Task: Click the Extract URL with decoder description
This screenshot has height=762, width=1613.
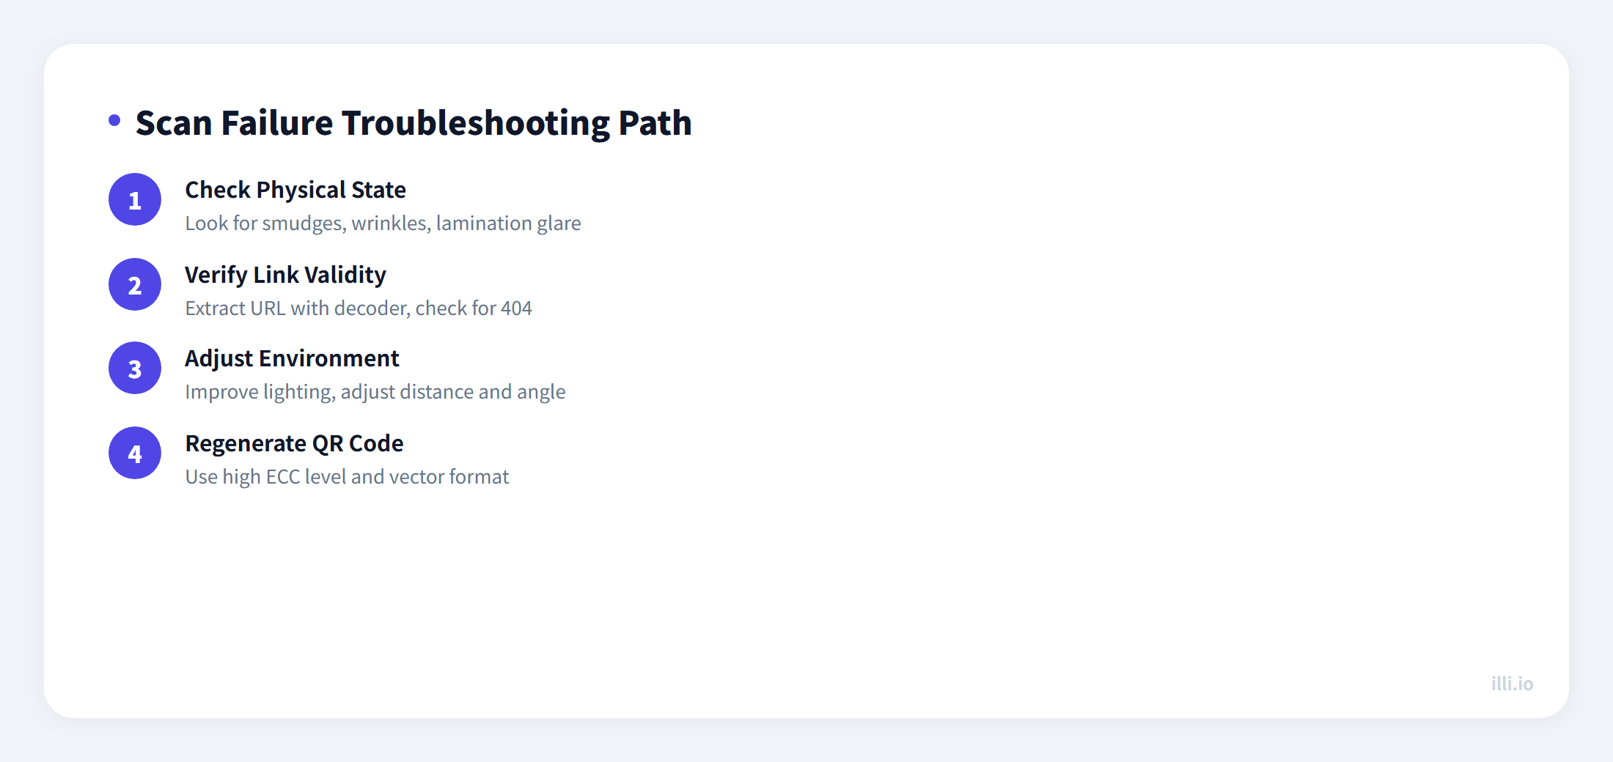Action: coord(359,308)
